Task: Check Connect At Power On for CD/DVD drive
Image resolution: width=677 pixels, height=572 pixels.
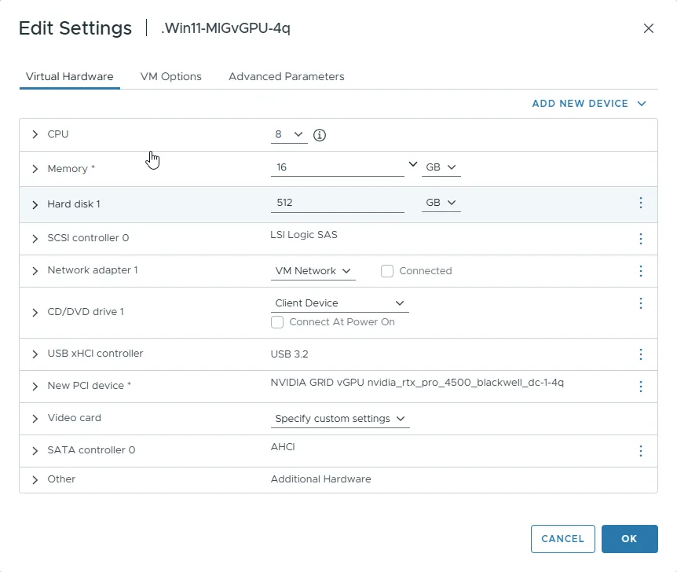Action: click(x=277, y=321)
